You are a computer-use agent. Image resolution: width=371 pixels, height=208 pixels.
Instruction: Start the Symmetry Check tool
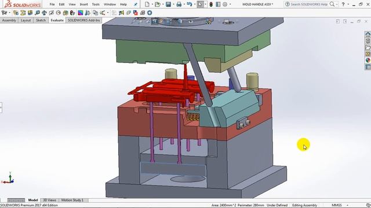(x=88, y=13)
